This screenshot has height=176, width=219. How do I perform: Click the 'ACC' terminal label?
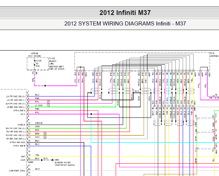[23, 114]
